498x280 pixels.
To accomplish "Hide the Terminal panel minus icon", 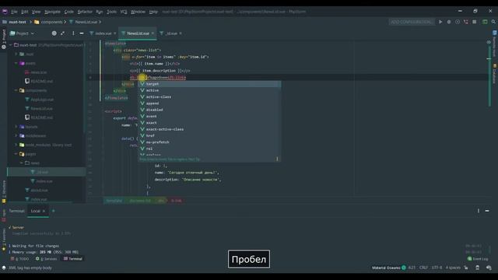I will tap(487, 211).
